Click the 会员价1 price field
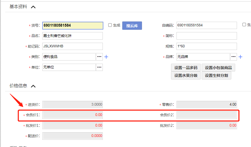The image size is (251, 147). pyautogui.click(x=73, y=115)
